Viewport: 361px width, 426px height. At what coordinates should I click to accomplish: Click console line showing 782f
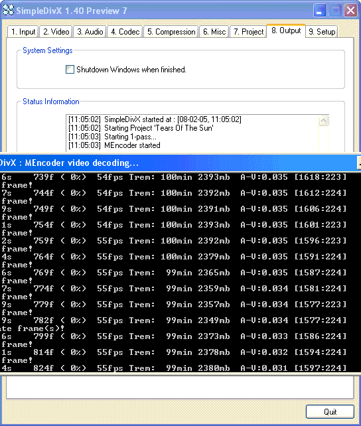point(174,320)
